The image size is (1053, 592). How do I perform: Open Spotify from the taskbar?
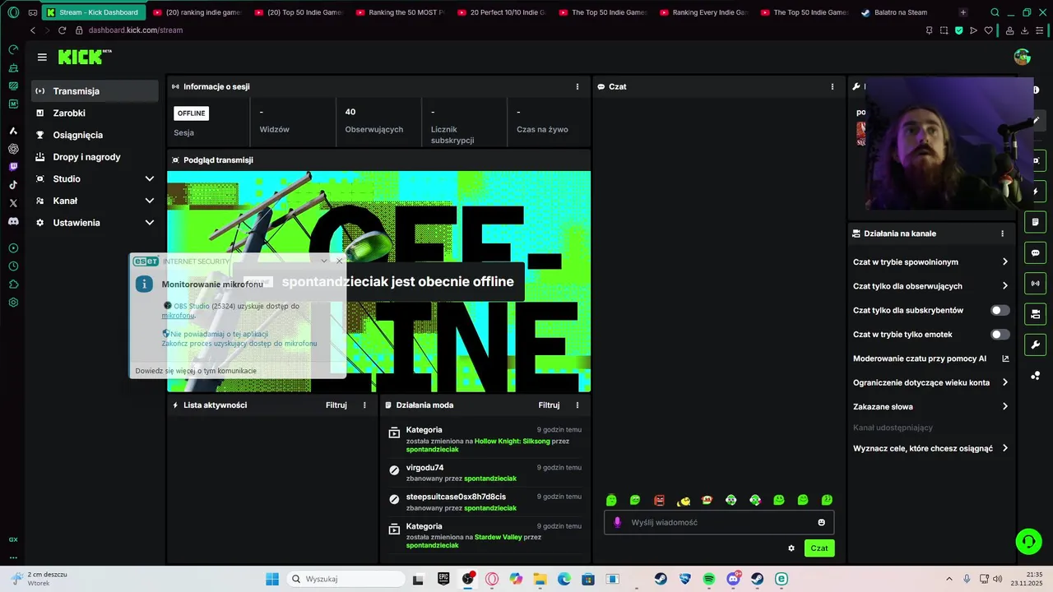pyautogui.click(x=709, y=579)
